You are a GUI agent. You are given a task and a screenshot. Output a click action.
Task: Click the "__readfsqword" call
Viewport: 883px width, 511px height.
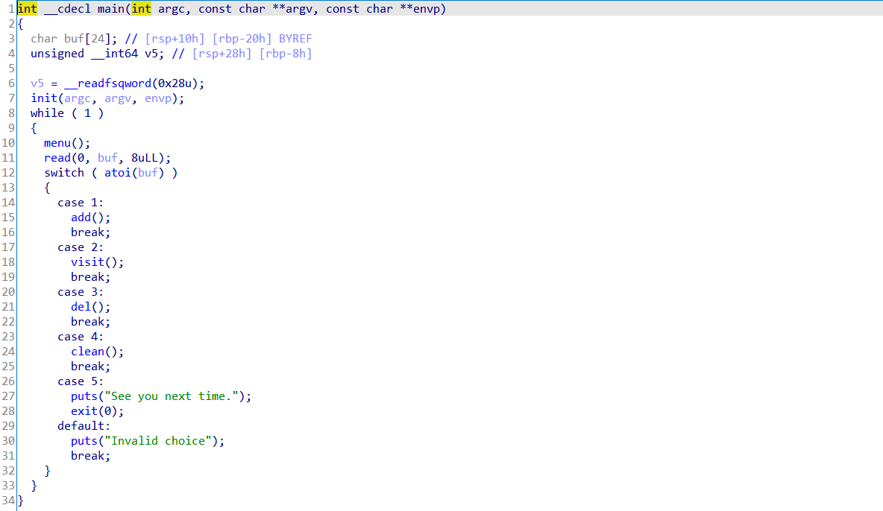pyautogui.click(x=107, y=83)
